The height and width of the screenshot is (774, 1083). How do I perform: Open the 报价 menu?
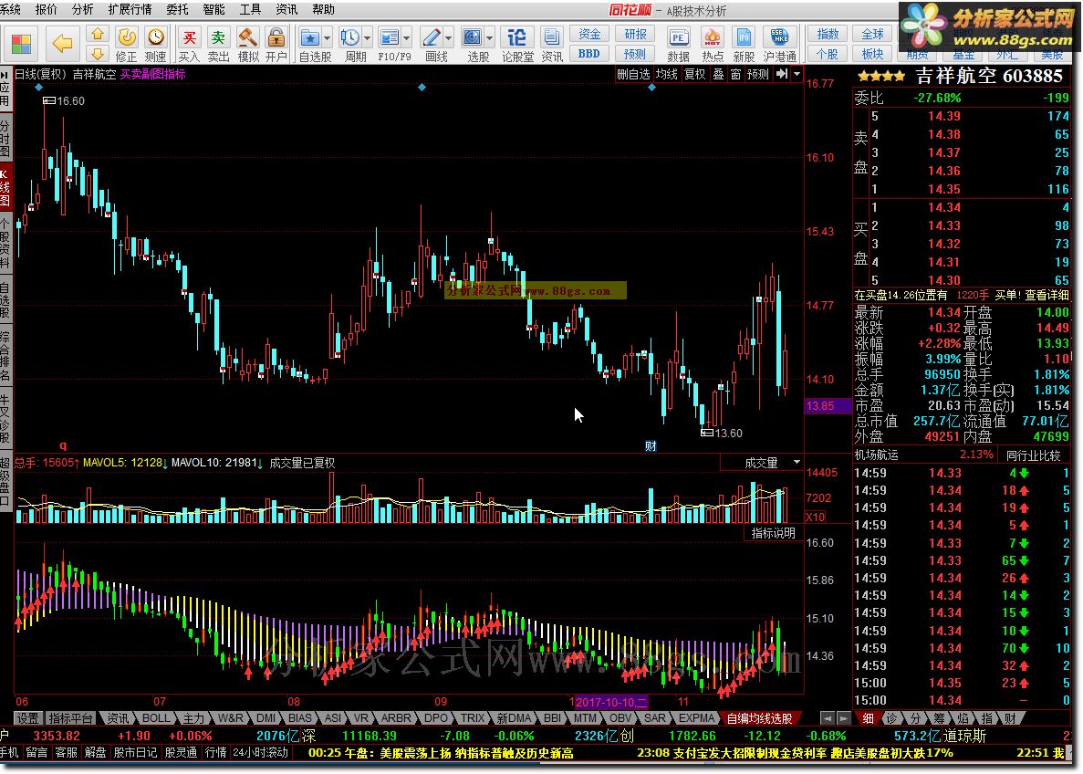point(46,10)
